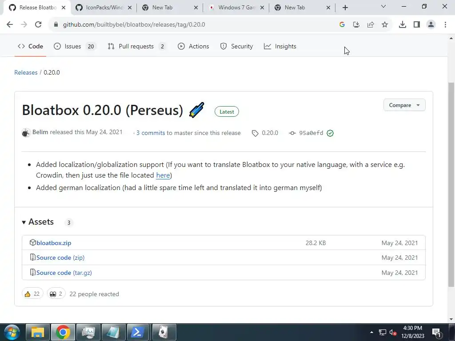Click the eyes reaction button
This screenshot has height=341, width=455.
point(56,294)
